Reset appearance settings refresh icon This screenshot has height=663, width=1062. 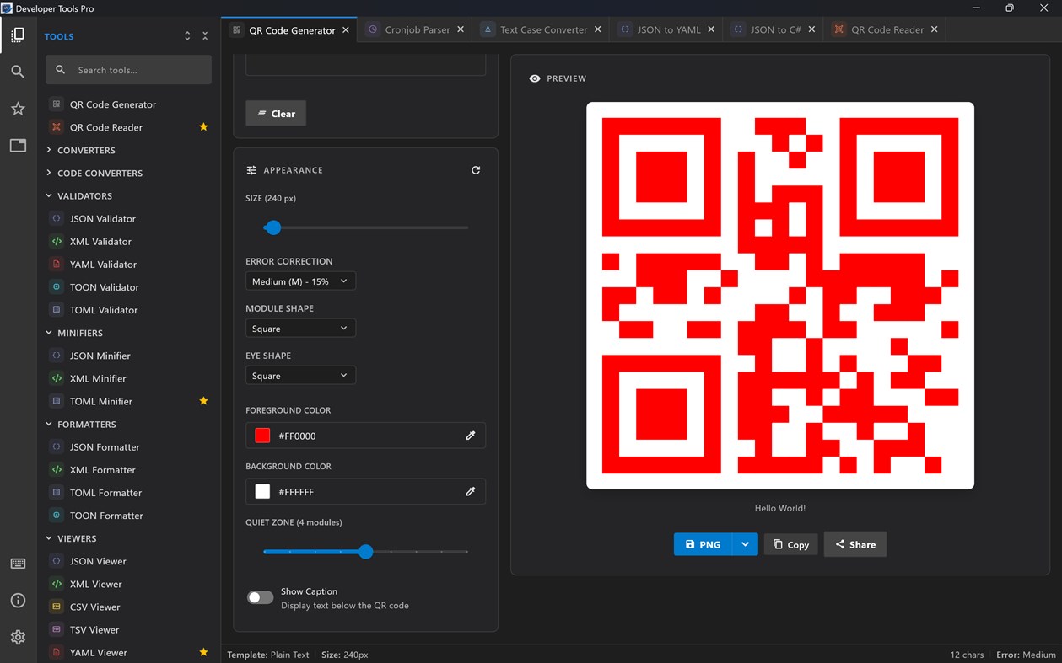pyautogui.click(x=476, y=170)
